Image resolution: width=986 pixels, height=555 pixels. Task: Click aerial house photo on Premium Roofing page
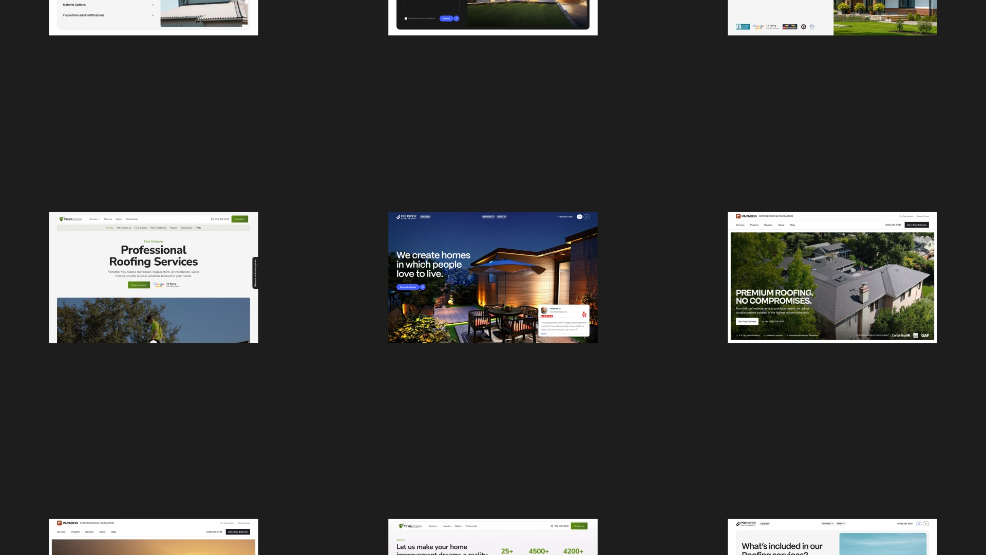click(832, 286)
